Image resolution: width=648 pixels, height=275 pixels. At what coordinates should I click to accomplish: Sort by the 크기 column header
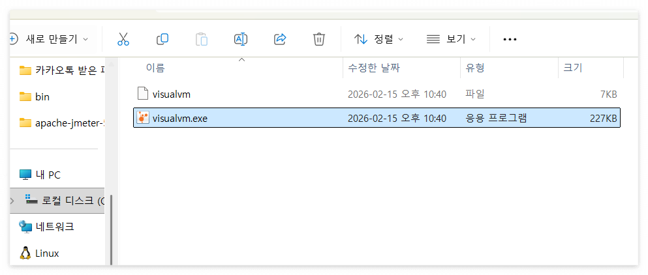point(573,68)
